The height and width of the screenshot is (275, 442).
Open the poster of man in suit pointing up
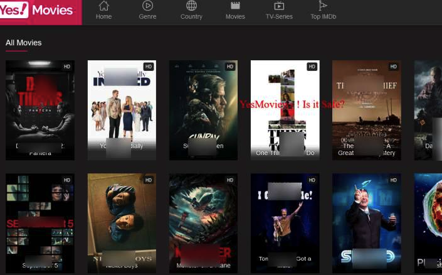click(x=367, y=223)
